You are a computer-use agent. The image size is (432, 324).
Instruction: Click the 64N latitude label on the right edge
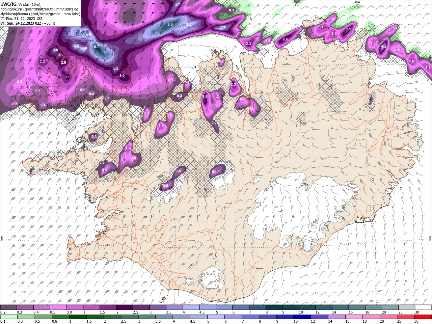click(x=430, y=238)
